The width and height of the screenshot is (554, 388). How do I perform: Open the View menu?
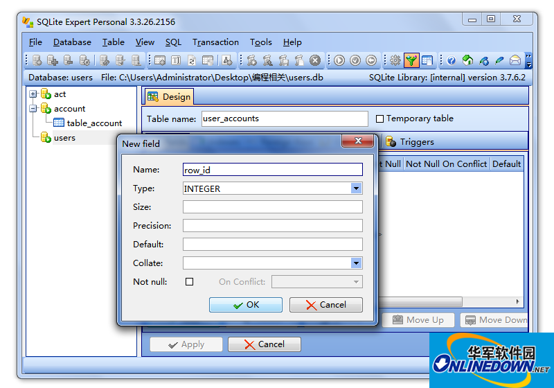click(145, 42)
